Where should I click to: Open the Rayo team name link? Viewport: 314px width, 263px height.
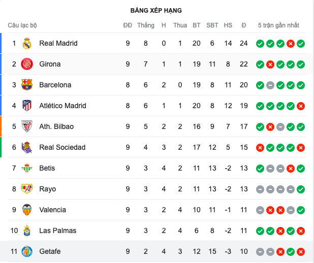pyautogui.click(x=47, y=189)
